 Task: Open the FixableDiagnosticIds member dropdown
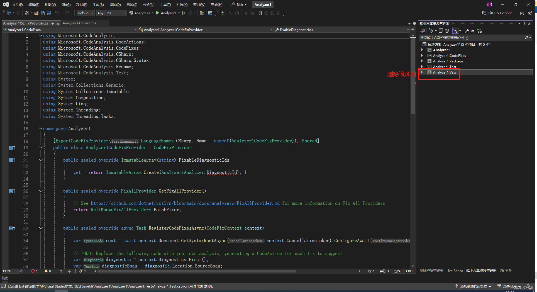tap(342, 30)
